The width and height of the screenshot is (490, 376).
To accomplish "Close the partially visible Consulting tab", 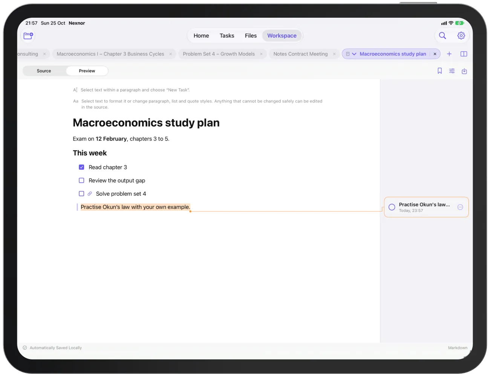I will tap(44, 54).
